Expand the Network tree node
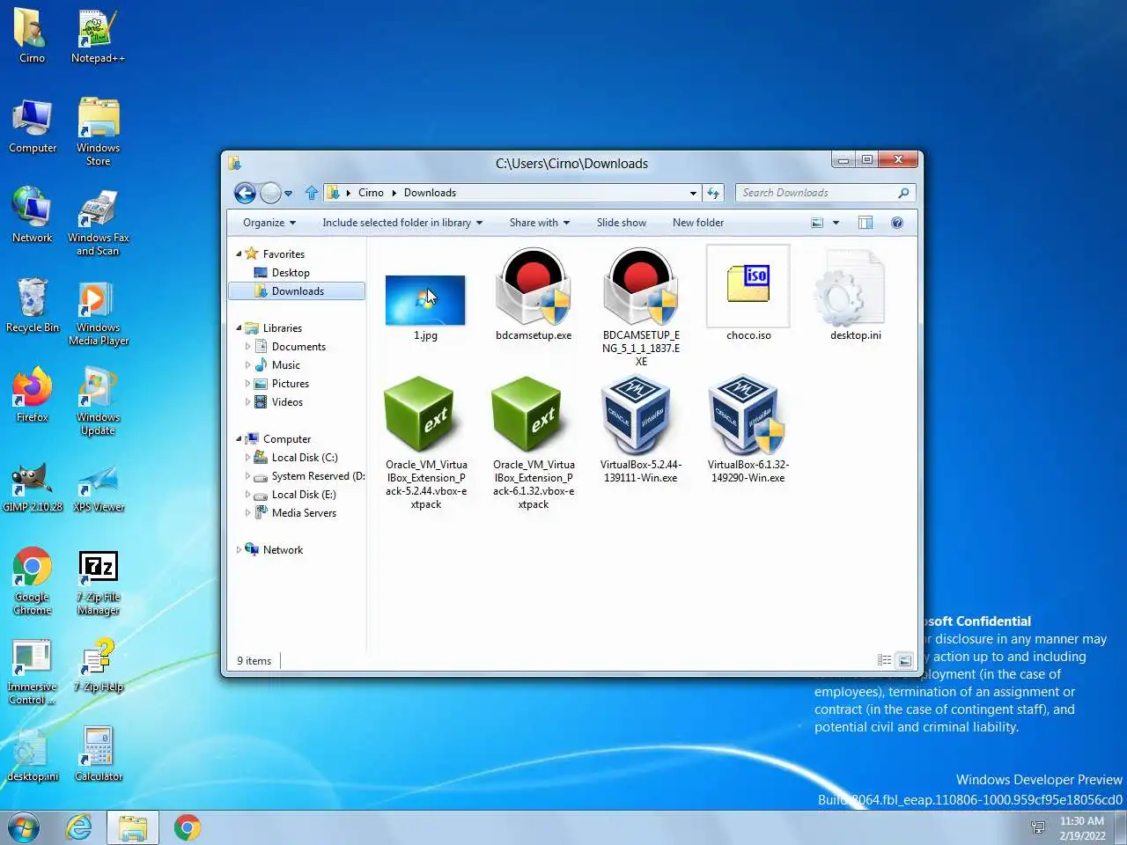 [x=239, y=550]
